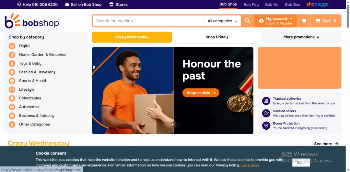Select the first carousel slide dot
The height and width of the screenshot is (172, 350).
point(167,125)
